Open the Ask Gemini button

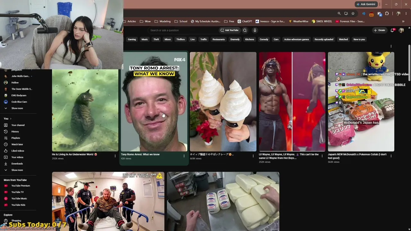[x=366, y=4]
